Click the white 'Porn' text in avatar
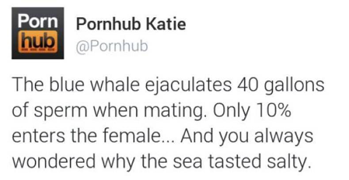 pos(38,21)
